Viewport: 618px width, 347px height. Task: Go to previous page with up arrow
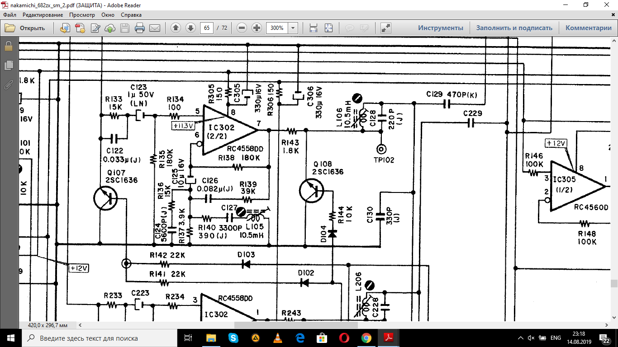pyautogui.click(x=176, y=28)
